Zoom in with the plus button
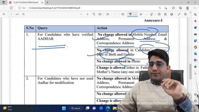199x112 pixels. (87, 14)
